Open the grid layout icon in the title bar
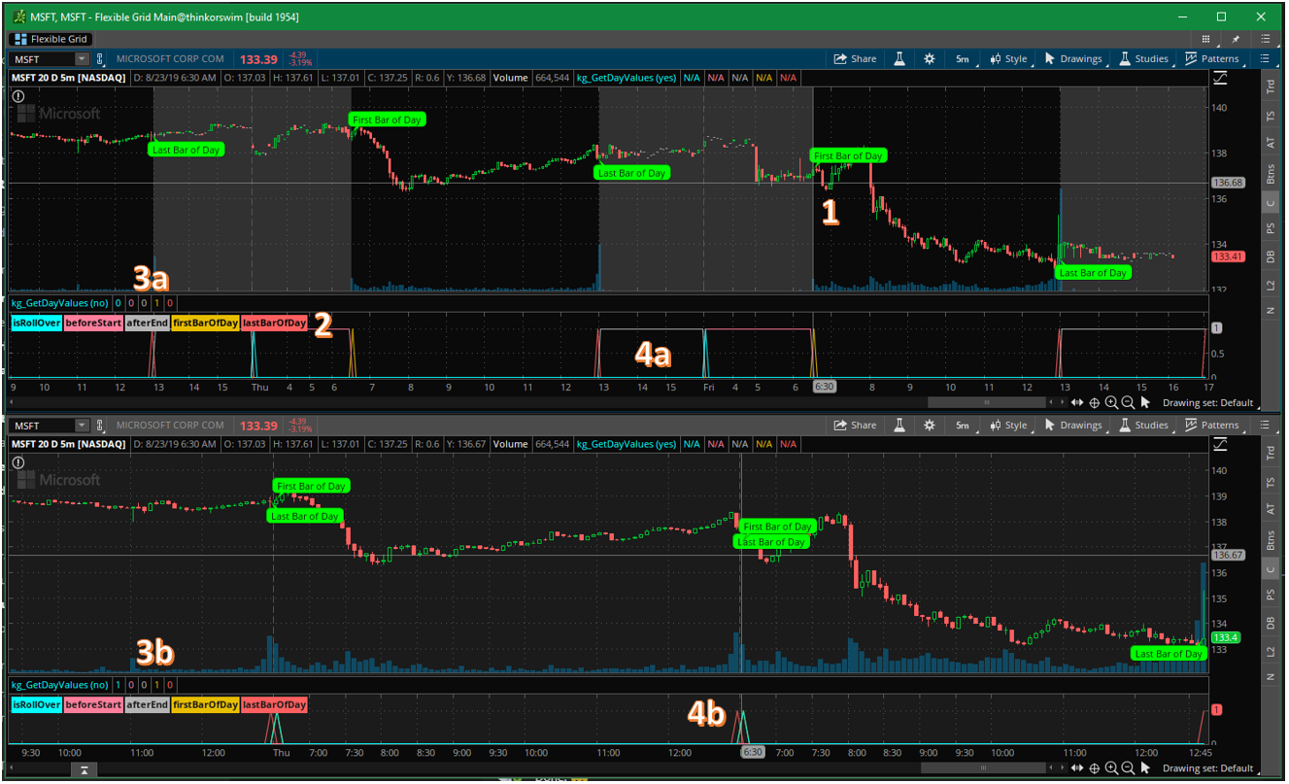Viewport: 1289px width, 784px height. (x=1205, y=39)
